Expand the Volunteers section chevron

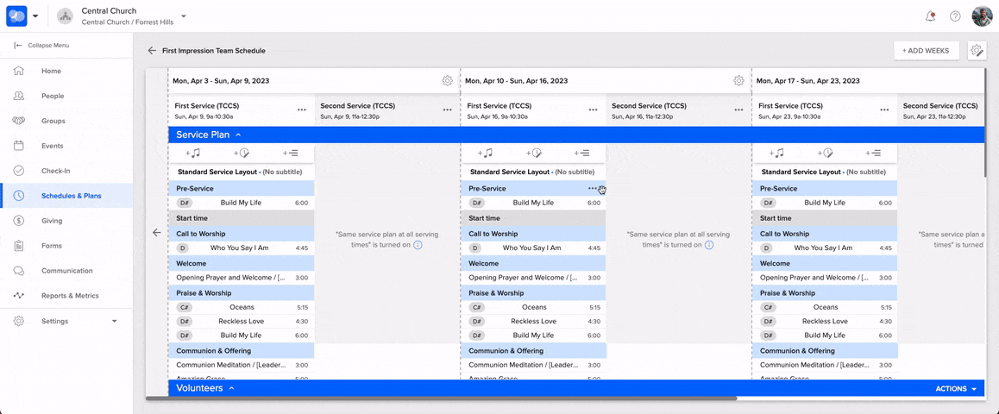(x=231, y=388)
